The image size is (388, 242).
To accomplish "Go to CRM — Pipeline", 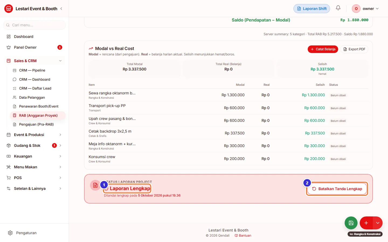I will (37, 70).
